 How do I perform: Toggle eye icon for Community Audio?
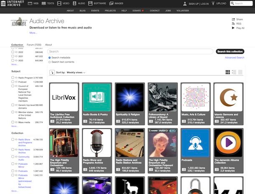click(x=16, y=157)
